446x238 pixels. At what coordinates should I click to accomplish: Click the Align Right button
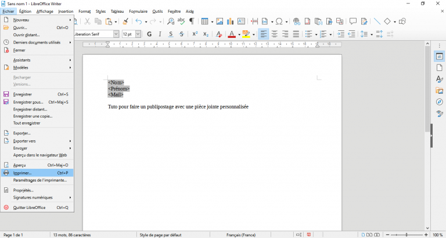click(285, 34)
